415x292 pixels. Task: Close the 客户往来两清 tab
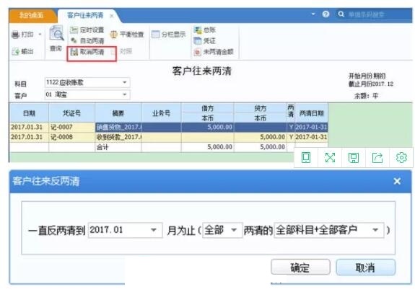click(112, 16)
